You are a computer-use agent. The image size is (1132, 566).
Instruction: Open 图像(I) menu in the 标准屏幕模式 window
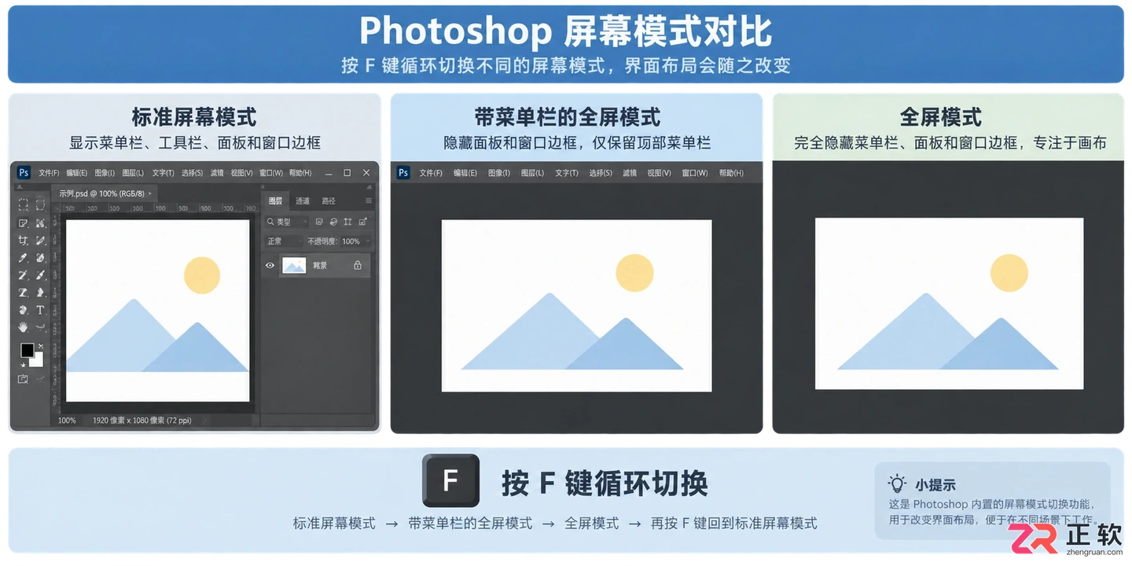105,173
